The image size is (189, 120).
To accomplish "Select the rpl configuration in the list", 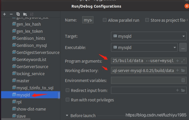I will [19, 102].
